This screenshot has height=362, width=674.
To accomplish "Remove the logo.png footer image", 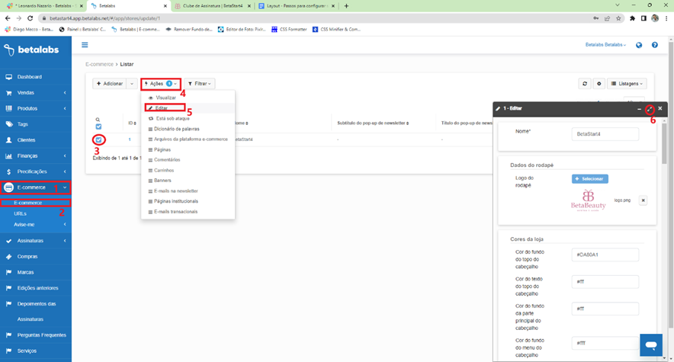I will click(643, 200).
